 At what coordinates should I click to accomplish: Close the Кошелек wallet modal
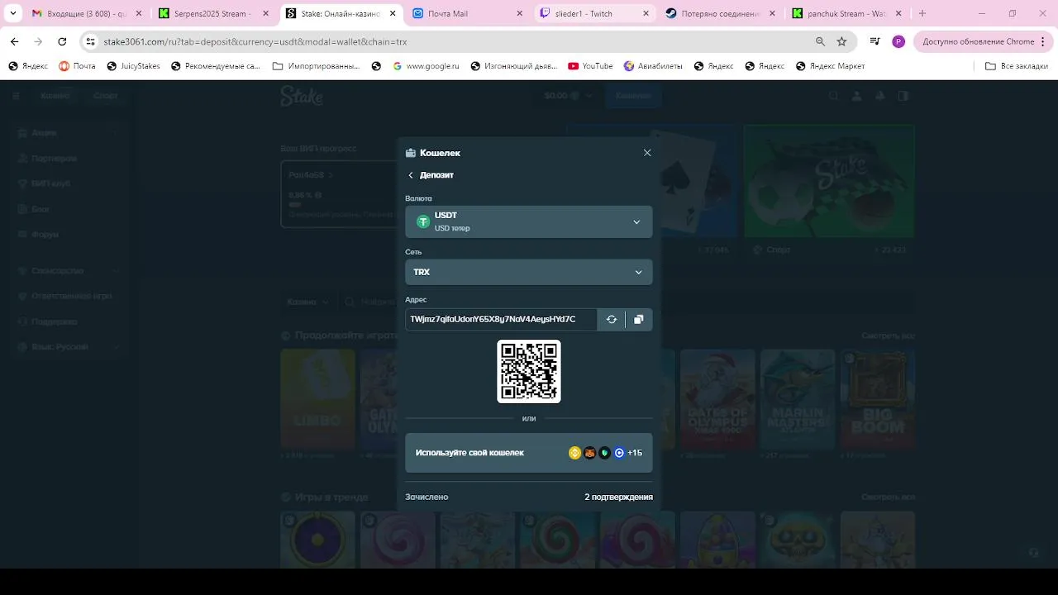(x=647, y=153)
